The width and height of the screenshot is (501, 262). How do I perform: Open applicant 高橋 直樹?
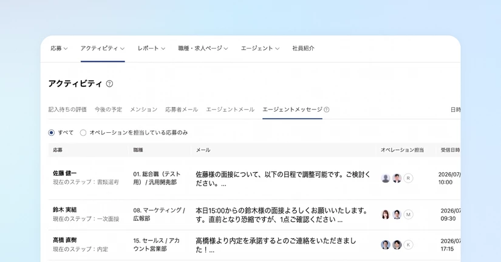click(65, 240)
